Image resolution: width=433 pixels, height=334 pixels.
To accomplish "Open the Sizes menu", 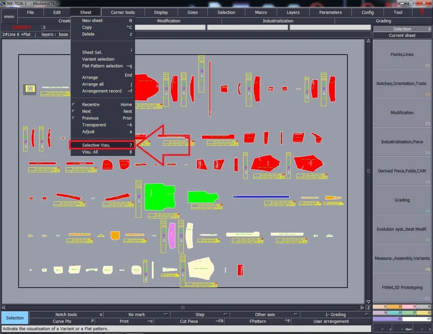I will [192, 12].
